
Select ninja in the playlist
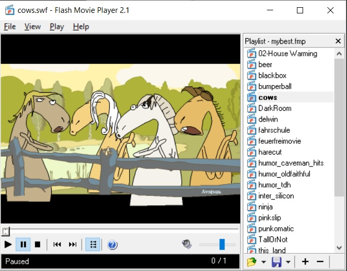tap(265, 207)
